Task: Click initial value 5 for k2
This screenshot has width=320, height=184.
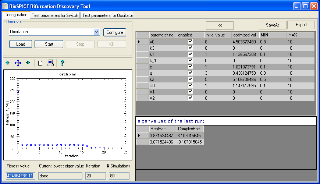Action: (218, 79)
